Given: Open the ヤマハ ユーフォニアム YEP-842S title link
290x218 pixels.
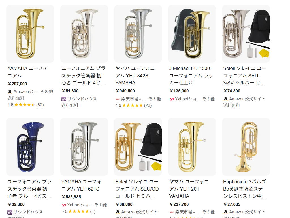Looking at the screenshot, I should [135, 76].
